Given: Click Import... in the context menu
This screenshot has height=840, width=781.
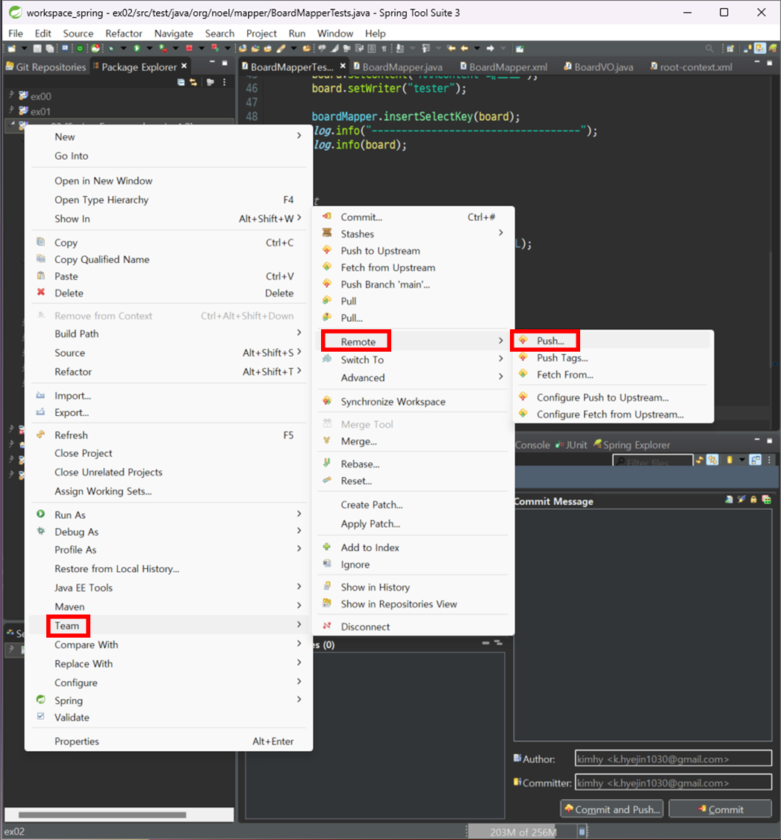Looking at the screenshot, I should (168, 396).
